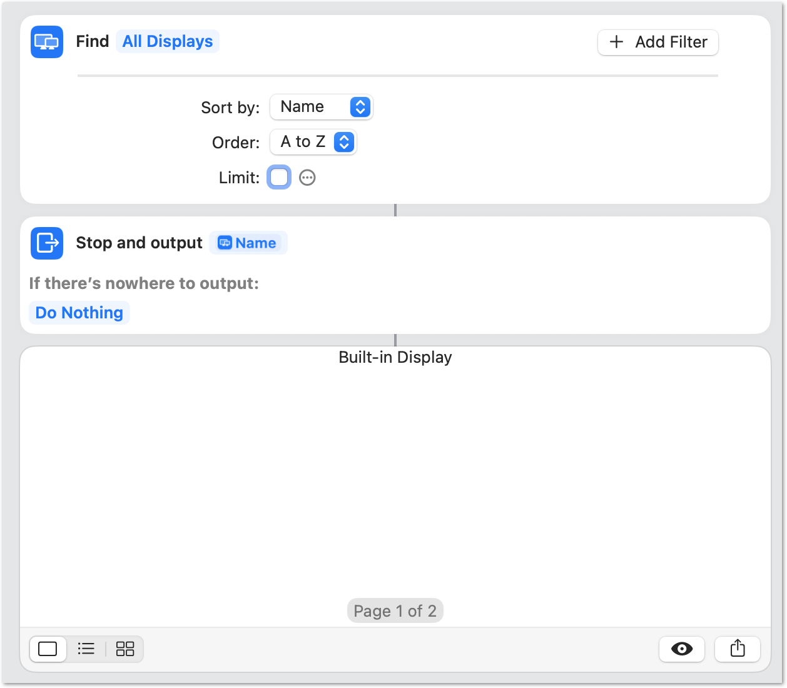Switch to grid view
Image resolution: width=787 pixels, height=688 pixels.
click(x=125, y=649)
